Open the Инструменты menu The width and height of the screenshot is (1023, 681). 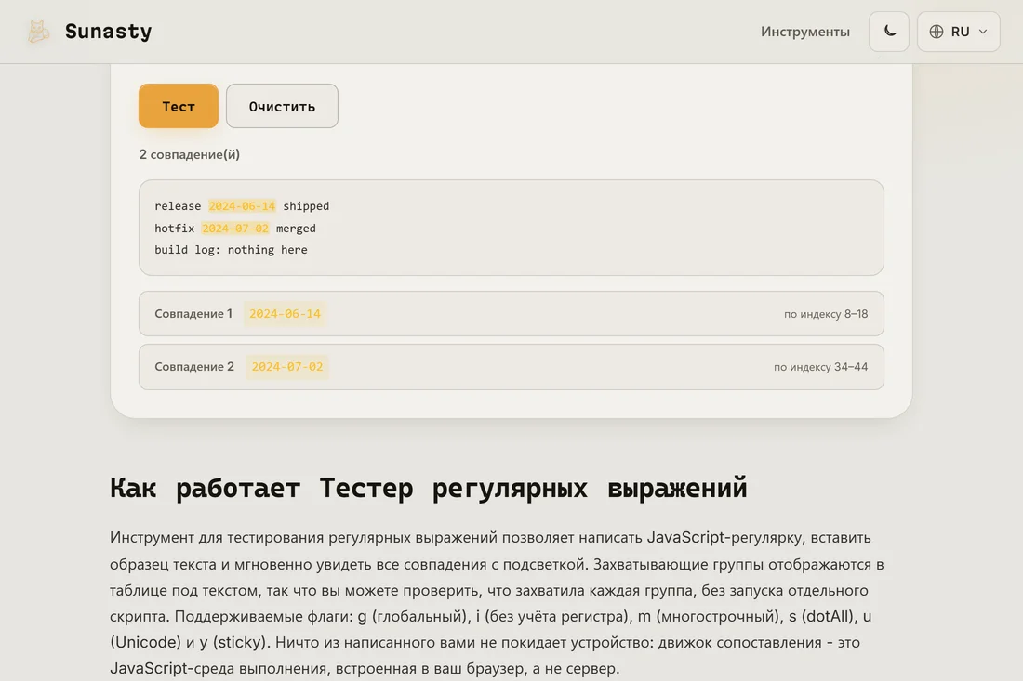point(804,32)
